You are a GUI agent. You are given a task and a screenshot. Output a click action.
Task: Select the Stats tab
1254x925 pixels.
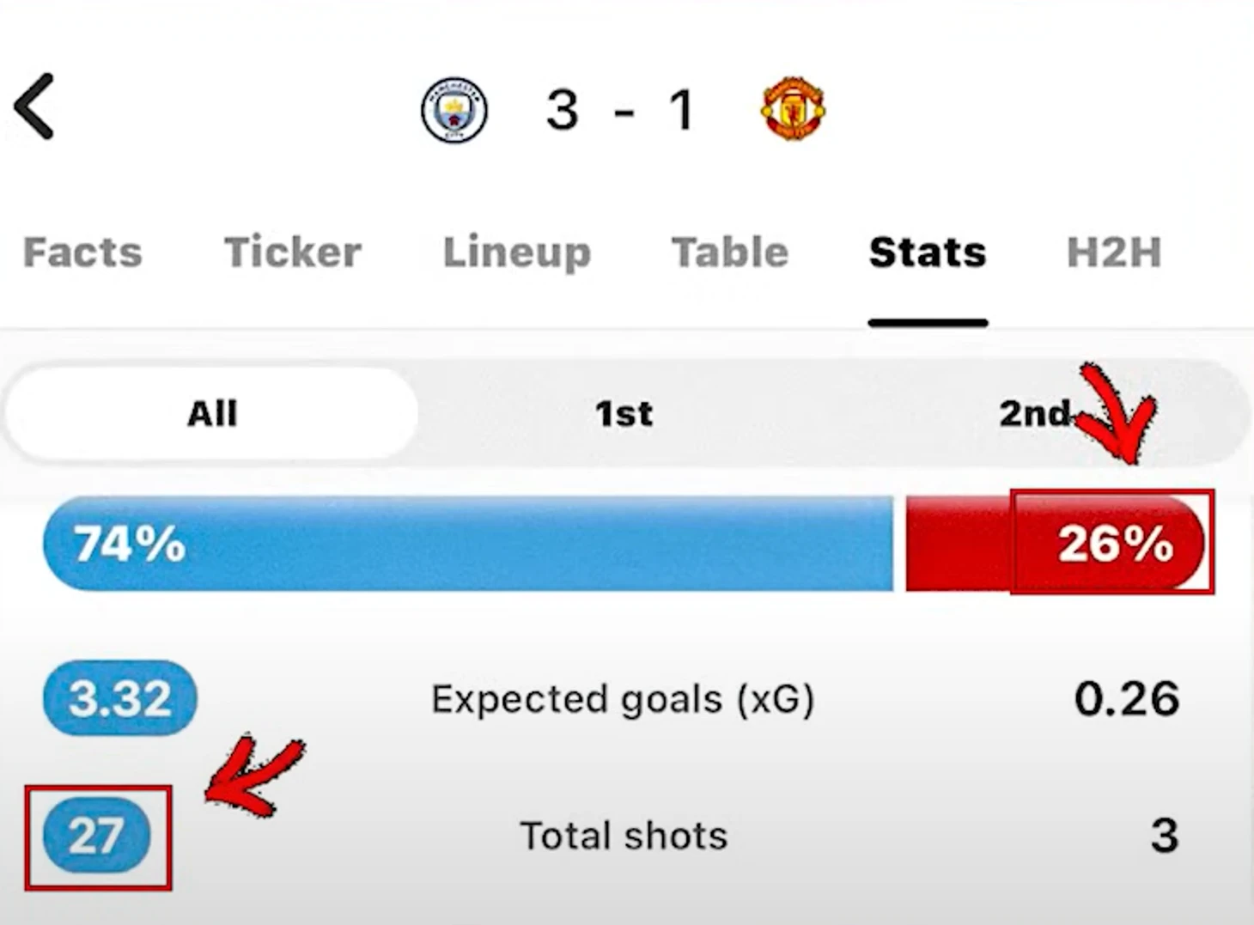tap(928, 253)
